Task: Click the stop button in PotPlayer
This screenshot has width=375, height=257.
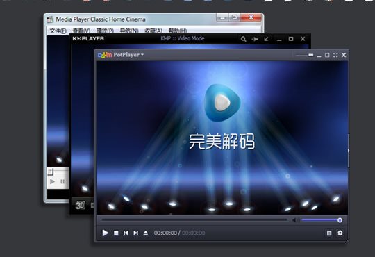Action: point(116,233)
